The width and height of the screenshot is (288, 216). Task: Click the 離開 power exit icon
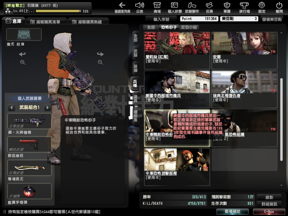[279, 8]
